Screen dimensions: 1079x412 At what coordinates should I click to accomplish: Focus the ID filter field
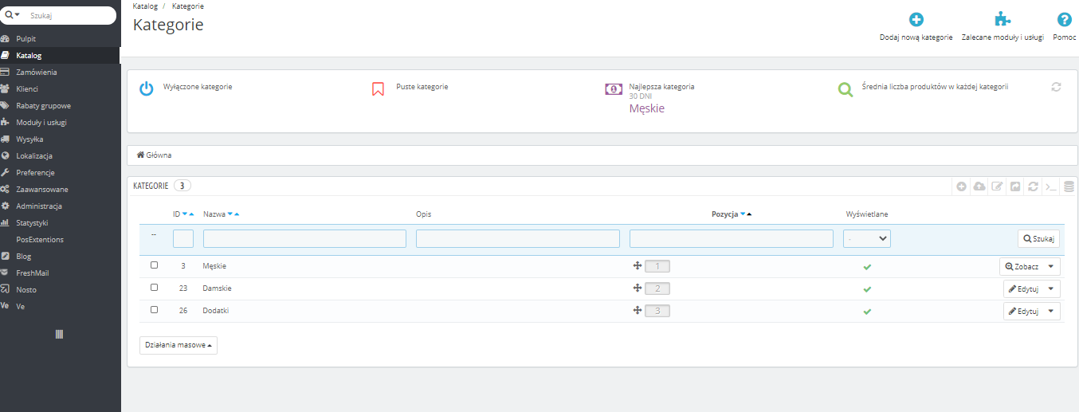coord(183,238)
